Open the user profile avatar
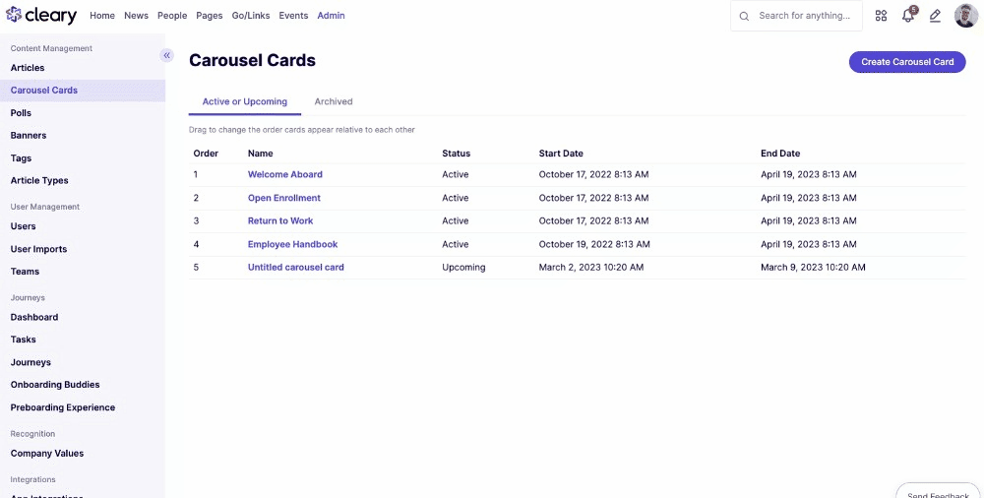 pyautogui.click(x=966, y=16)
